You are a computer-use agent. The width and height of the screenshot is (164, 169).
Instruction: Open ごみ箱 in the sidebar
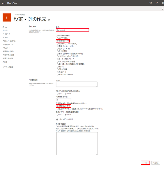tap(5, 62)
